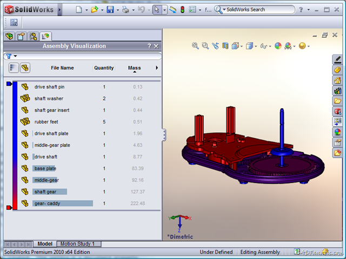This screenshot has height=259, width=346.
Task: Open the Custom Properties icon in task pane
Action: point(337,142)
